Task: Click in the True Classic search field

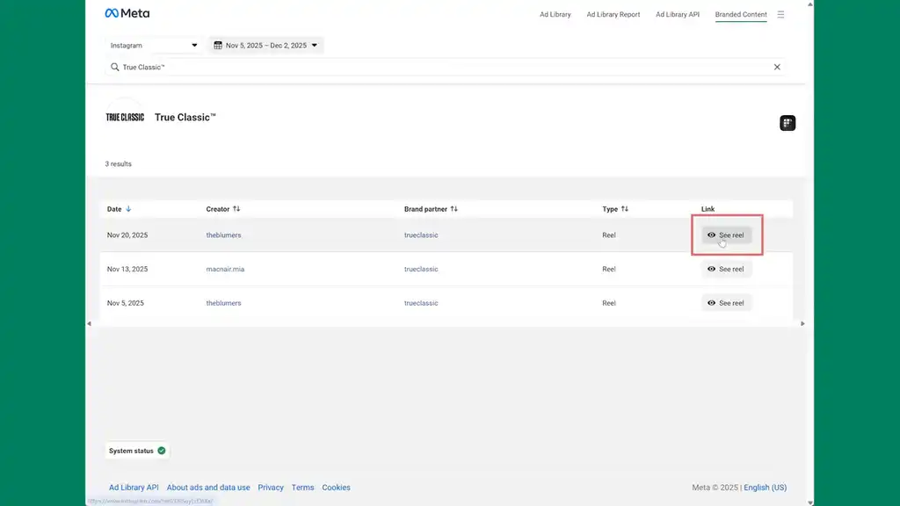Action: [439, 67]
